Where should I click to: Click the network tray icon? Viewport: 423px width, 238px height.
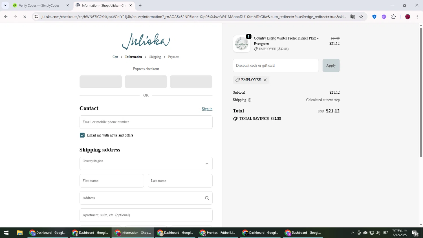372,233
